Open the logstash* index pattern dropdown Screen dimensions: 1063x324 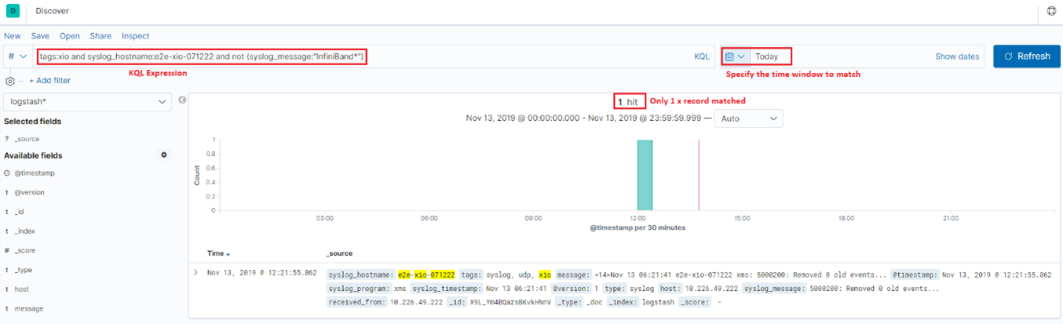88,102
